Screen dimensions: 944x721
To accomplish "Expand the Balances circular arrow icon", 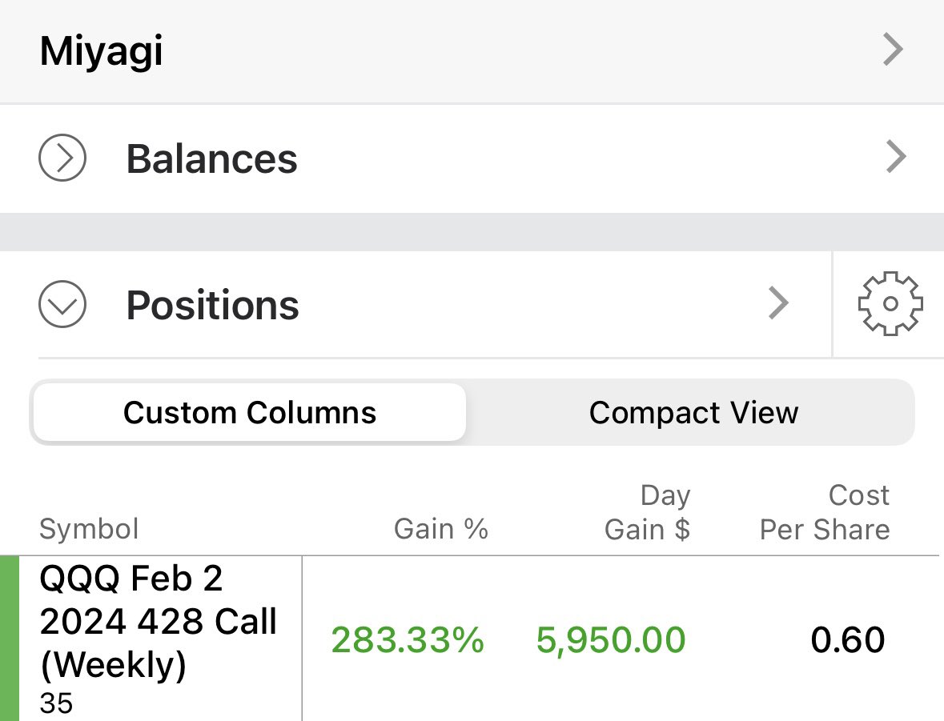I will click(62, 158).
